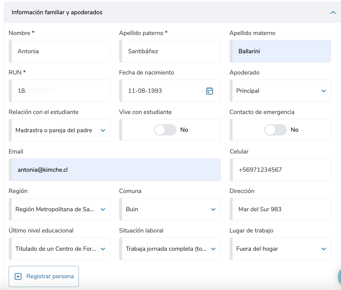
Task: Open the Región dropdown
Action: 60,209
